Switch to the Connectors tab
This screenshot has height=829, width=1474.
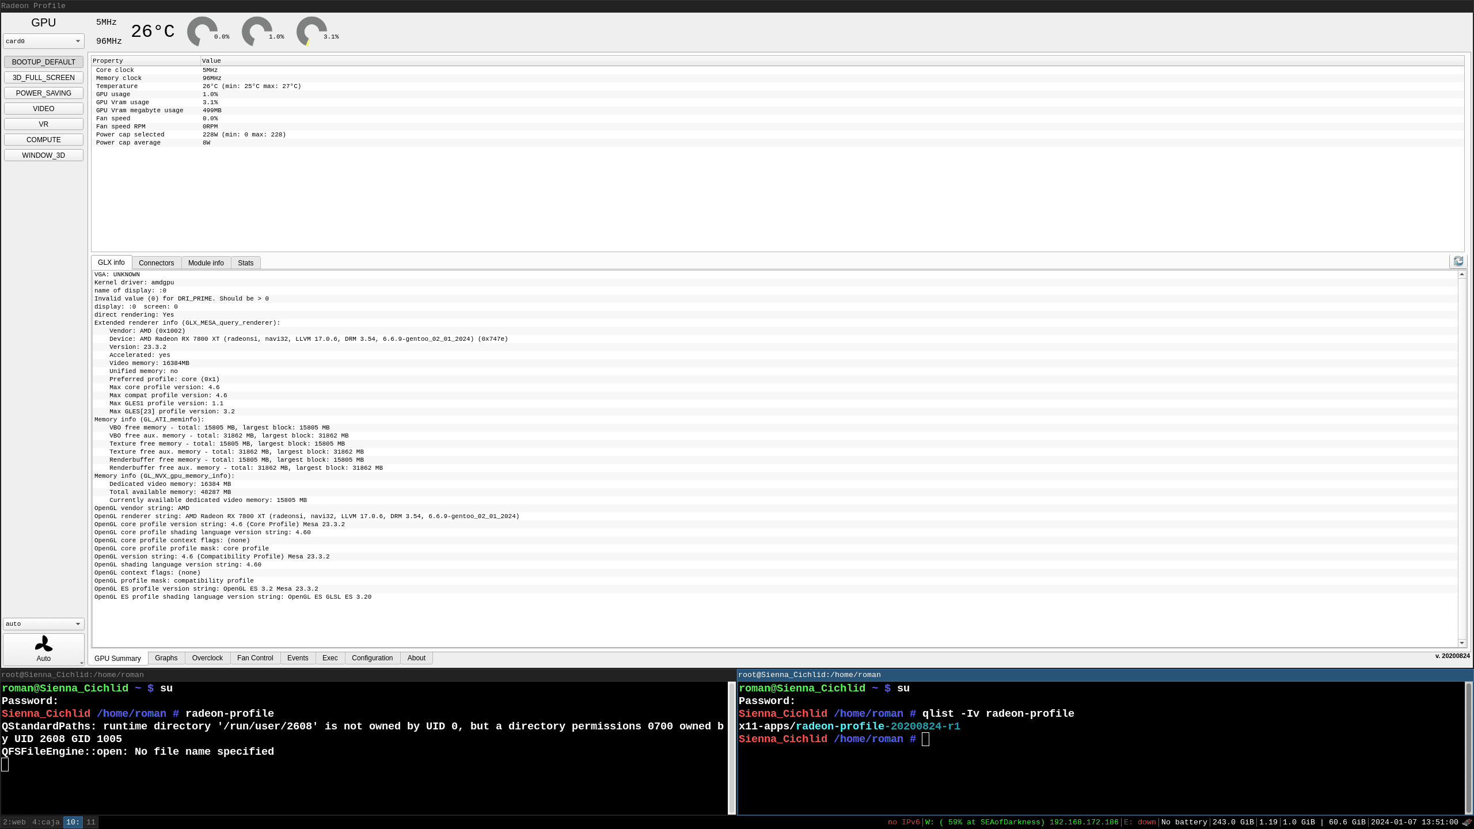pyautogui.click(x=156, y=263)
